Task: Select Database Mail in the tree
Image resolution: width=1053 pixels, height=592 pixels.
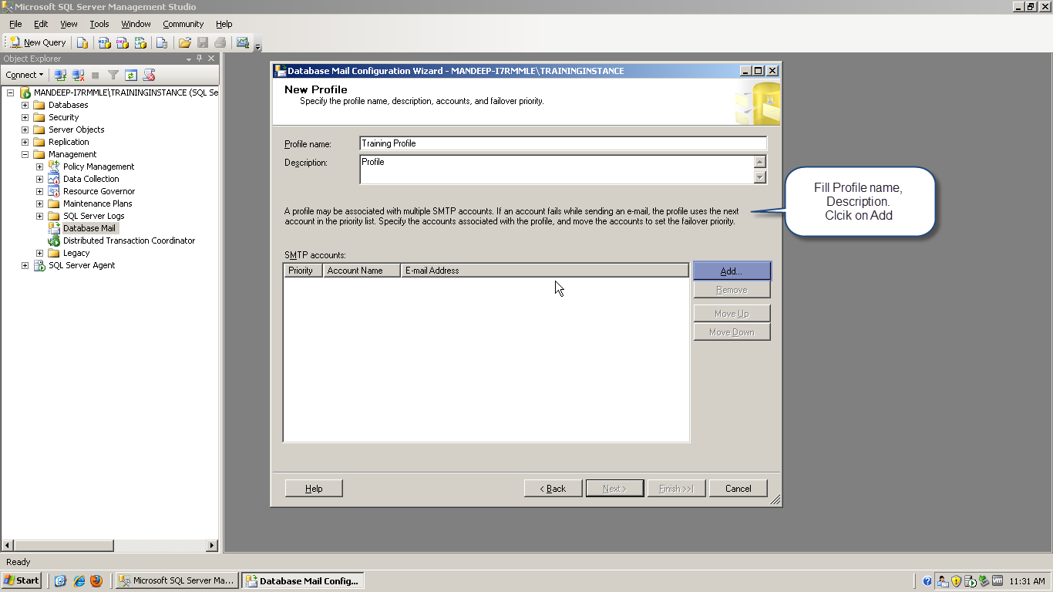Action: tap(89, 228)
